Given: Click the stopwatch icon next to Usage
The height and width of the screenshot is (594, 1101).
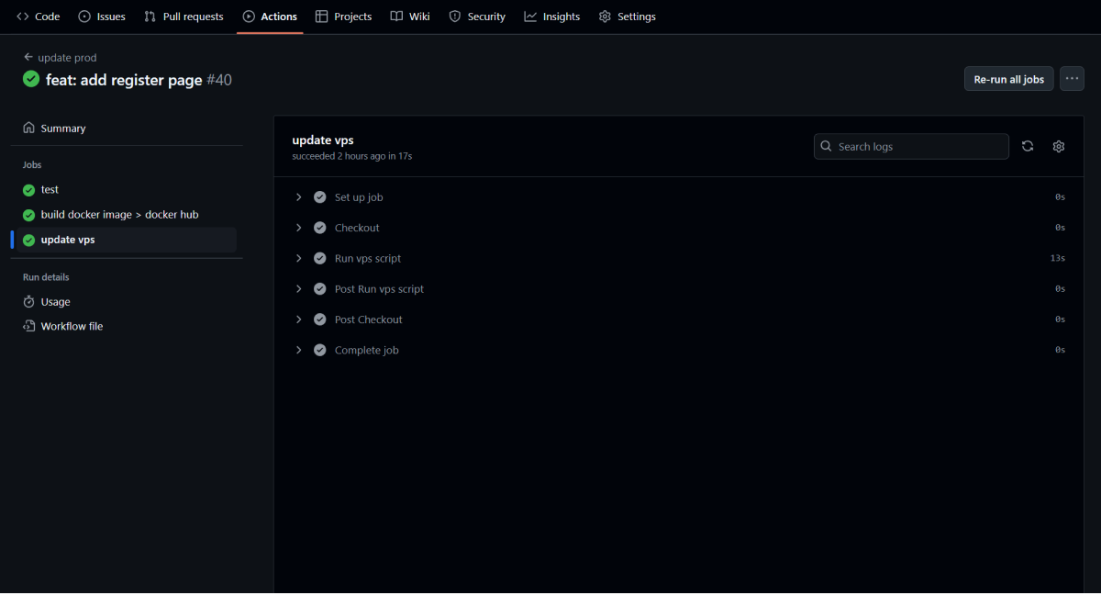Looking at the screenshot, I should click(28, 301).
